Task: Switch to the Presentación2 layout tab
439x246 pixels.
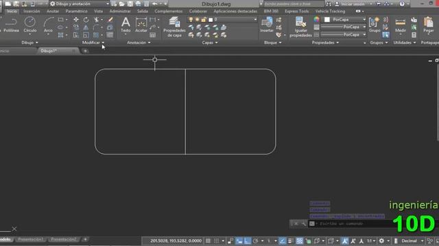Action: point(64,239)
